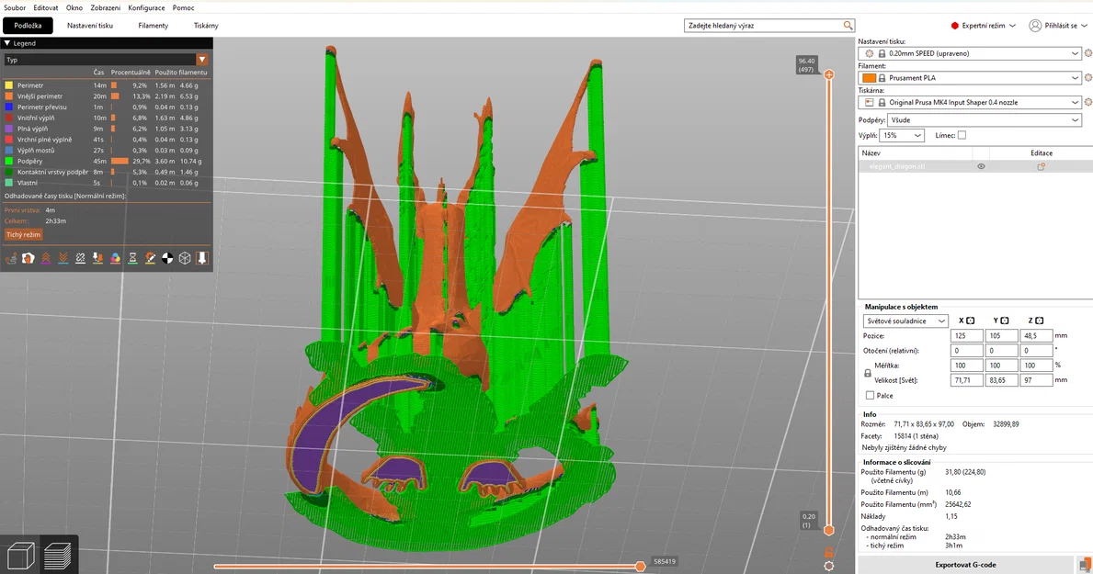The height and width of the screenshot is (574, 1093).
Task: Click the Tichý režim button
Action: pos(23,235)
